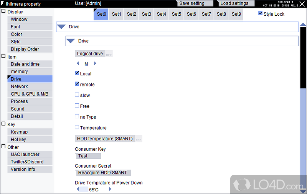
Task: Click the scrollbar down arrow
Action: click(x=303, y=192)
